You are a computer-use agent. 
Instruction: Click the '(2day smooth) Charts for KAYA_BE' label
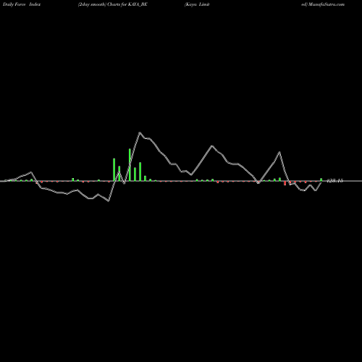pos(113,4)
